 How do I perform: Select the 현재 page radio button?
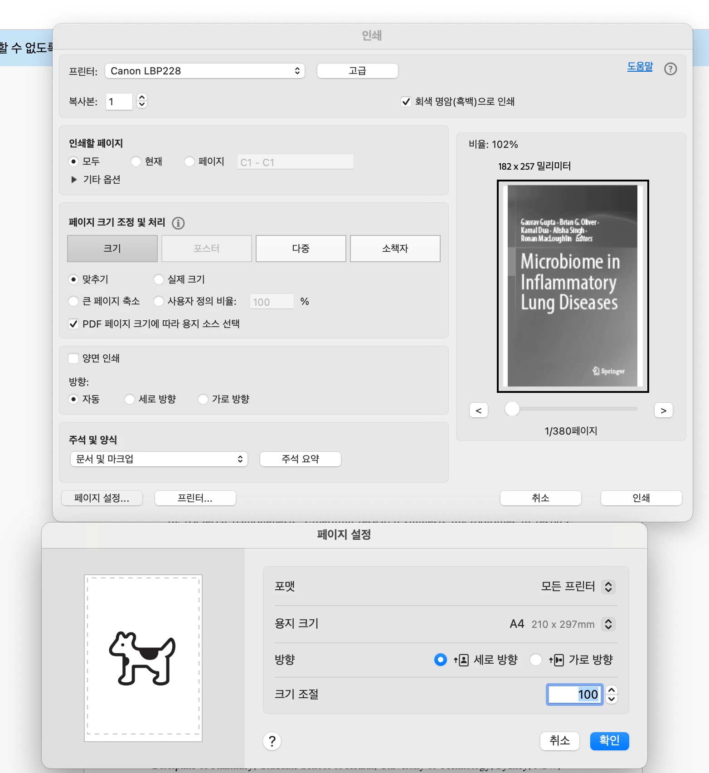[136, 161]
